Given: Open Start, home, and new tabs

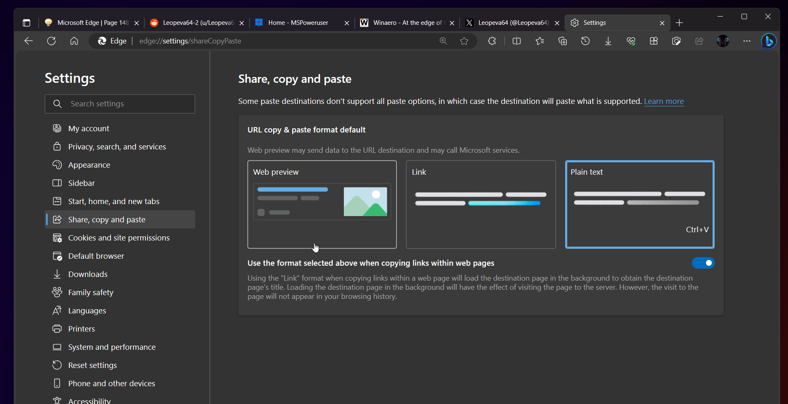Looking at the screenshot, I should coord(120,201).
